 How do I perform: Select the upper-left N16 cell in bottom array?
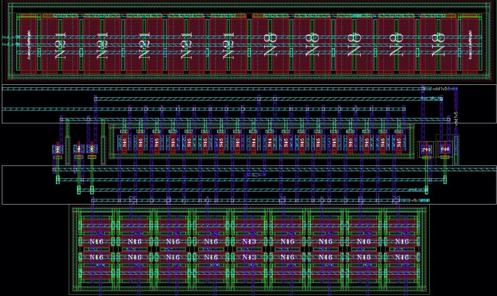pyautogui.click(x=96, y=242)
